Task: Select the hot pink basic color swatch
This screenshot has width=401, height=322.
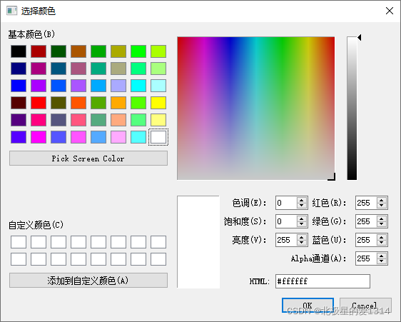Action: [x=39, y=120]
